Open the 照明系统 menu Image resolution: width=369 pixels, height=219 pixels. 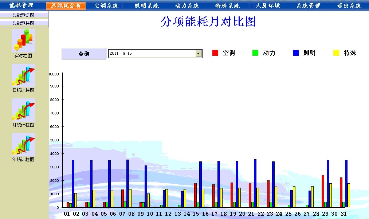146,6
